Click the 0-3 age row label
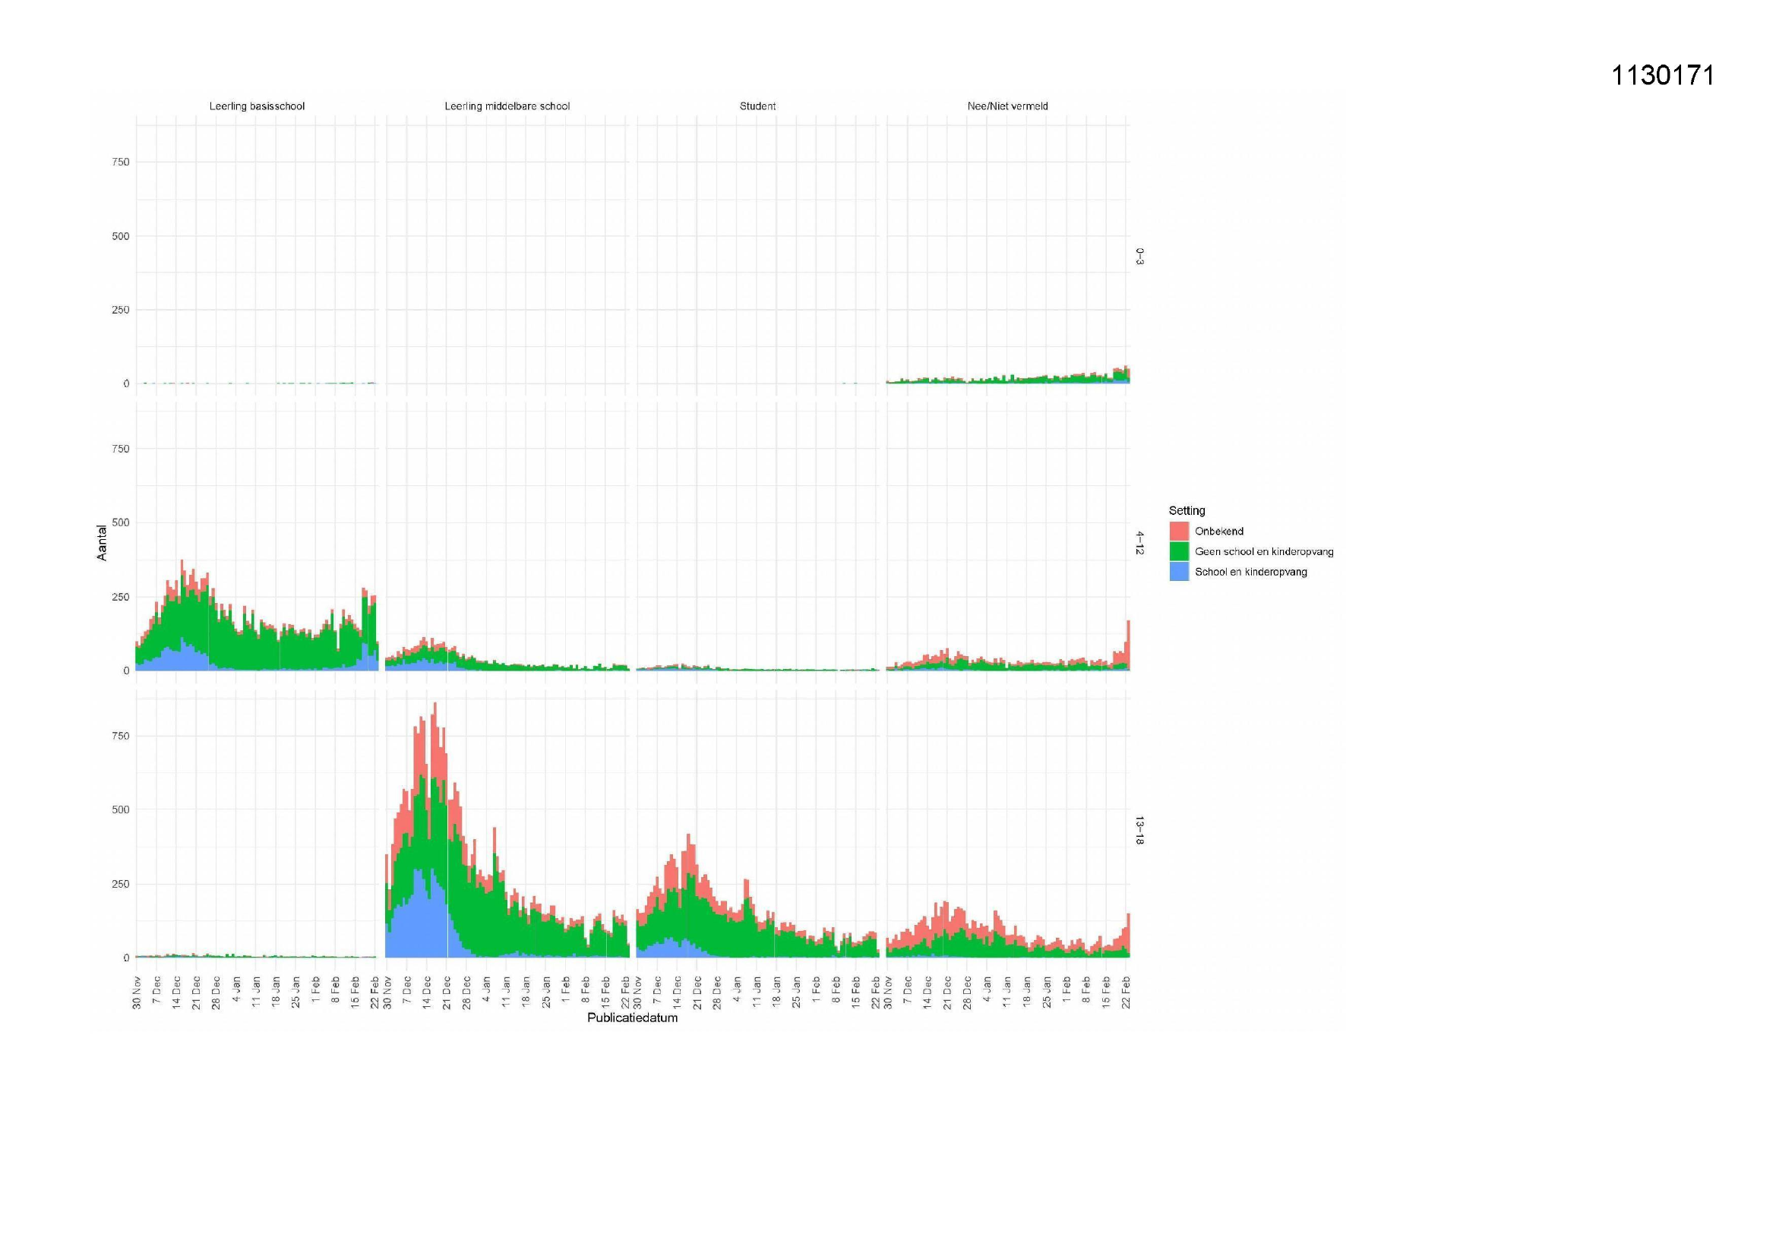Screen dimensions: 1776x1256 (1139, 257)
